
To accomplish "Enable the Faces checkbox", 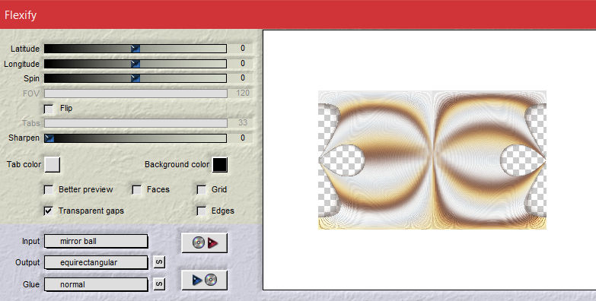I will tap(137, 190).
